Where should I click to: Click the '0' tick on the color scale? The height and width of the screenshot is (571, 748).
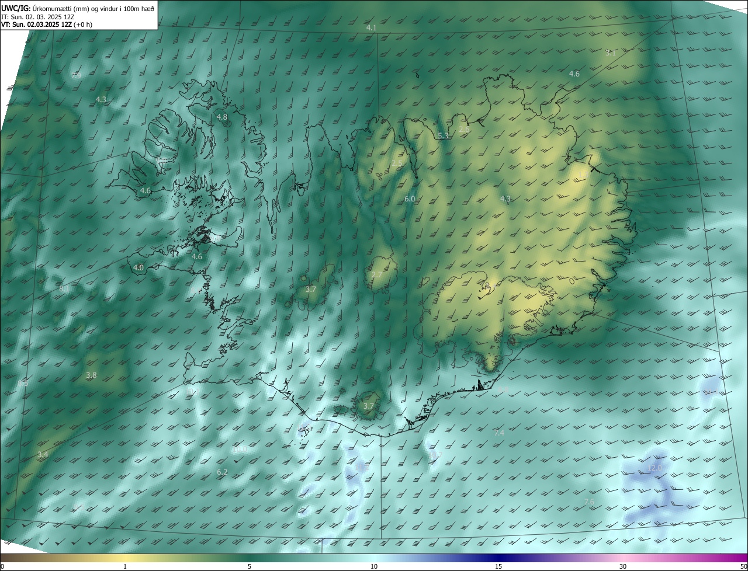coord(2,566)
